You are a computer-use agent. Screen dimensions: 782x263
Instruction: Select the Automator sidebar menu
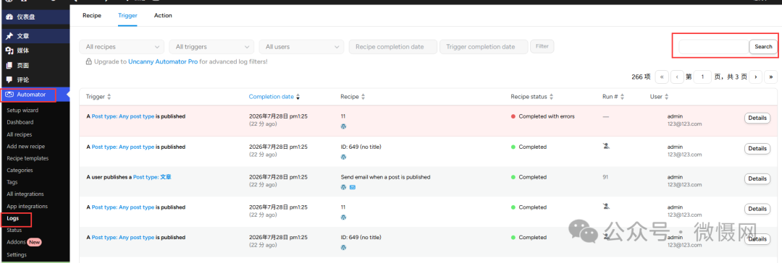[35, 95]
